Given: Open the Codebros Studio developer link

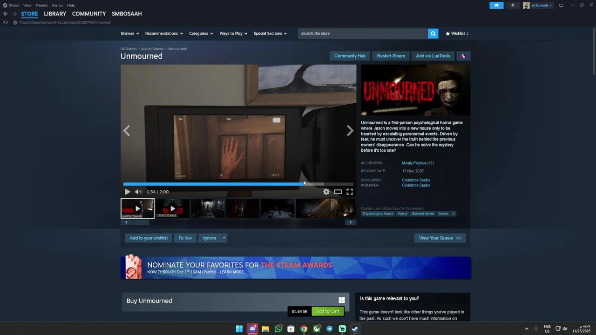Looking at the screenshot, I should pos(416,180).
